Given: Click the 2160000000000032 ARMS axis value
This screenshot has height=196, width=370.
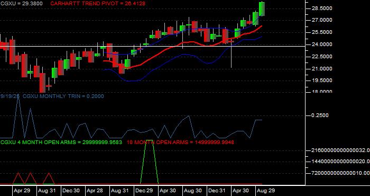Looking at the screenshot, I should click(340, 150).
